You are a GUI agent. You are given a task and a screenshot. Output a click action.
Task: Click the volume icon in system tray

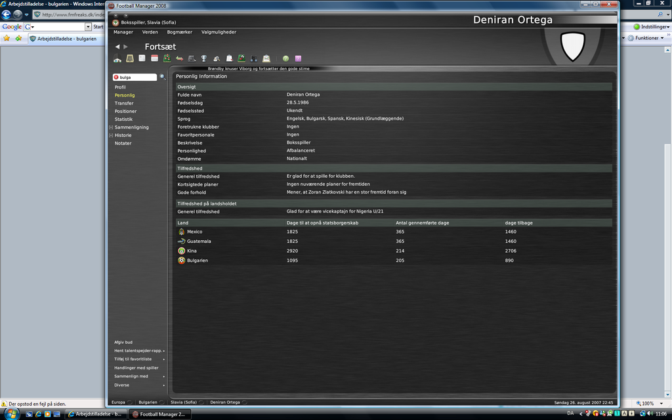click(x=650, y=413)
